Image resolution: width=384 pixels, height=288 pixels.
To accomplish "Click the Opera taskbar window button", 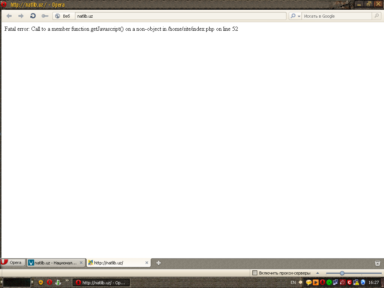I will coord(101,282).
